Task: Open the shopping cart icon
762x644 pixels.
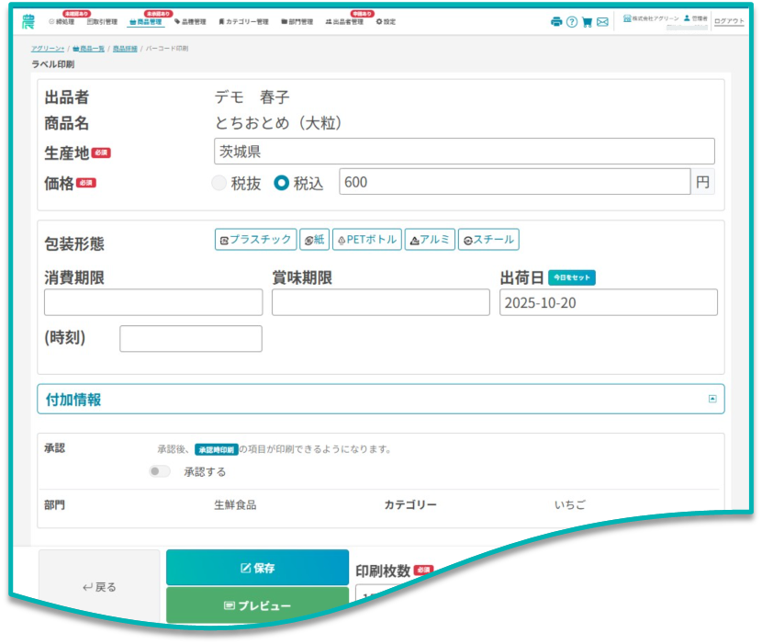Action: [588, 22]
